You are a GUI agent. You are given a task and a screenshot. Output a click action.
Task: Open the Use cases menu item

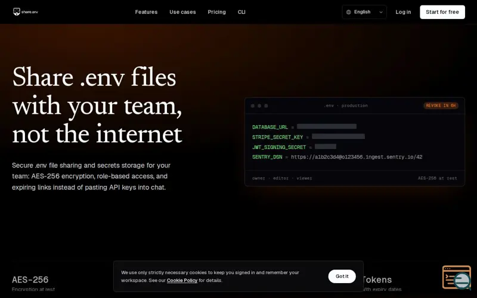pyautogui.click(x=182, y=12)
